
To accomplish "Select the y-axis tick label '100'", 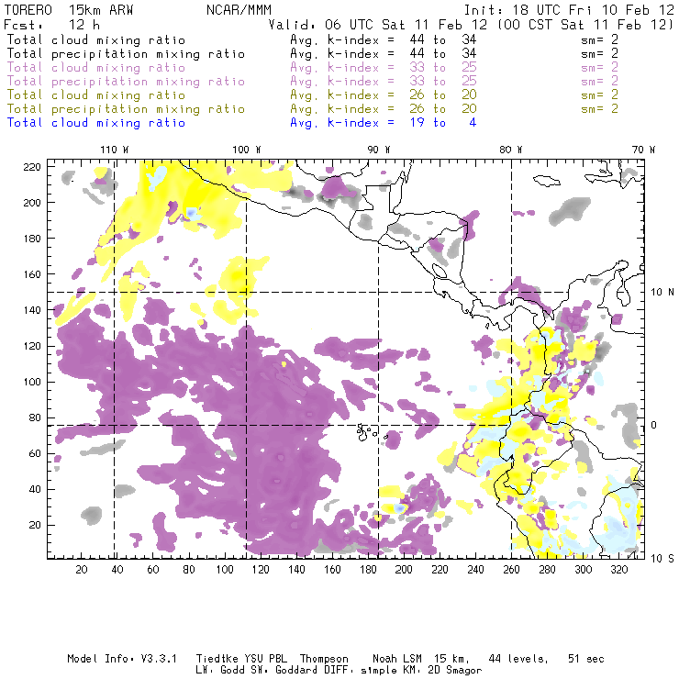I will [x=31, y=382].
